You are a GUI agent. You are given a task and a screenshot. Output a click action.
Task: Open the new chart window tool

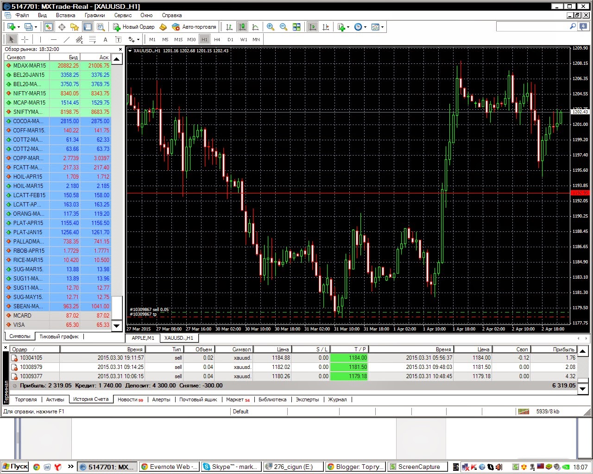pyautogui.click(x=11, y=27)
